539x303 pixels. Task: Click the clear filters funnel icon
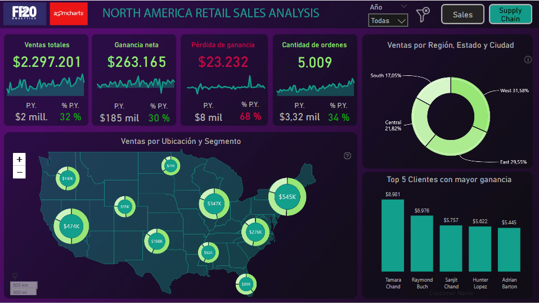pyautogui.click(x=423, y=14)
